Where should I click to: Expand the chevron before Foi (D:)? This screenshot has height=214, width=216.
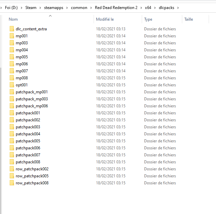(x=1, y=8)
